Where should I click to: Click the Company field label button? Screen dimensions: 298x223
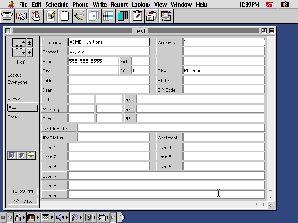54,42
